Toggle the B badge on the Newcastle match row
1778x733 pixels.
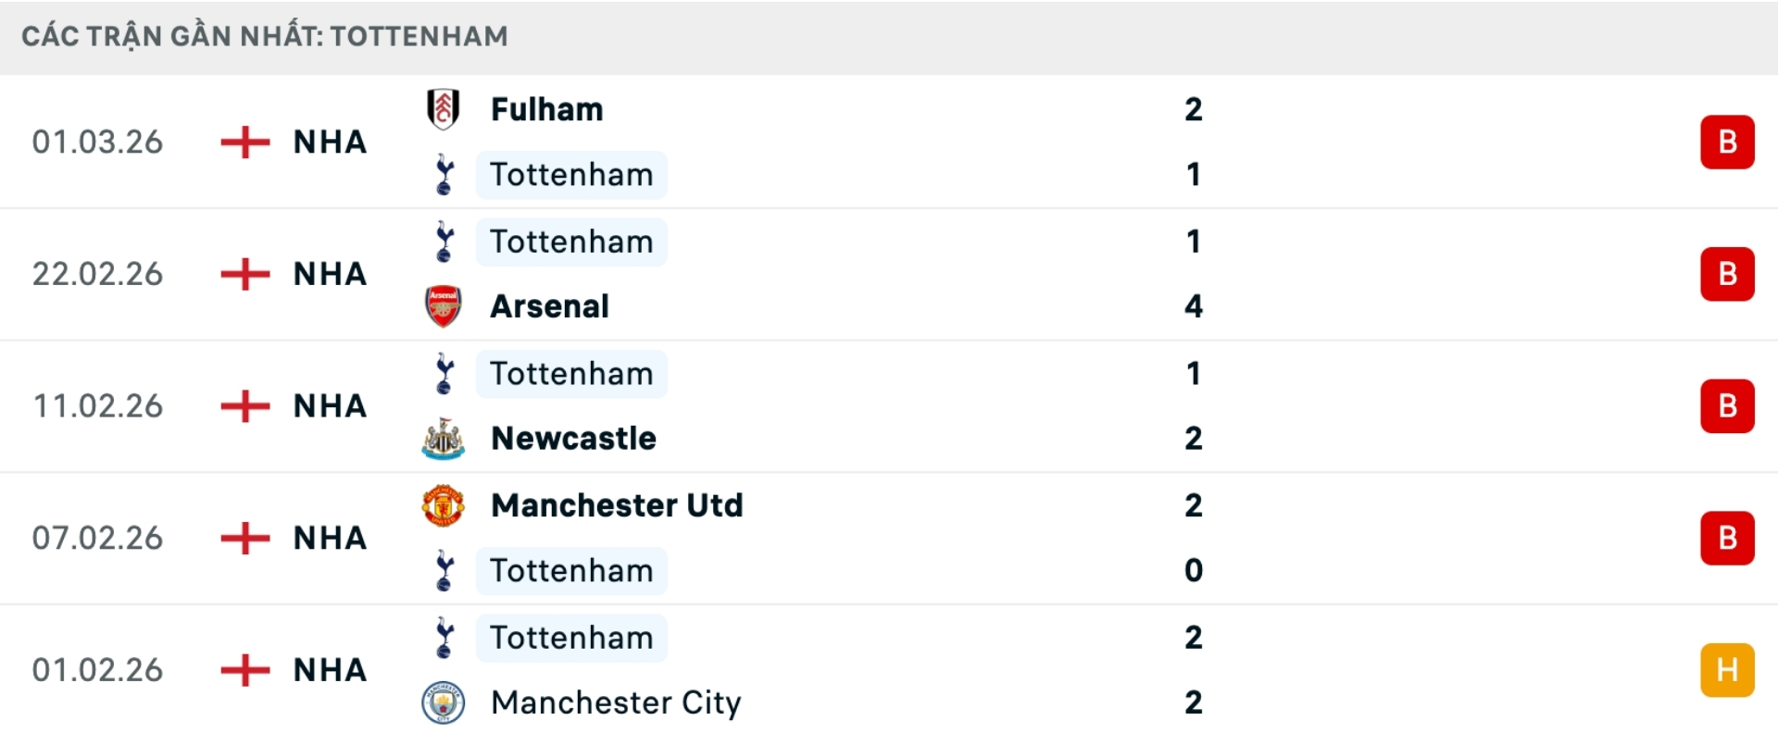1728,405
